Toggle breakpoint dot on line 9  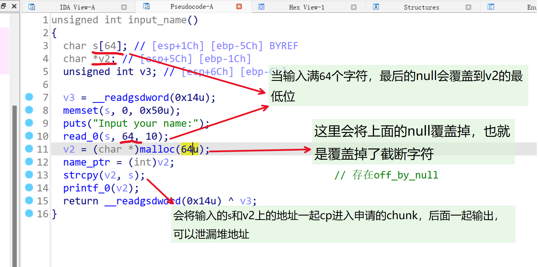pyautogui.click(x=29, y=123)
